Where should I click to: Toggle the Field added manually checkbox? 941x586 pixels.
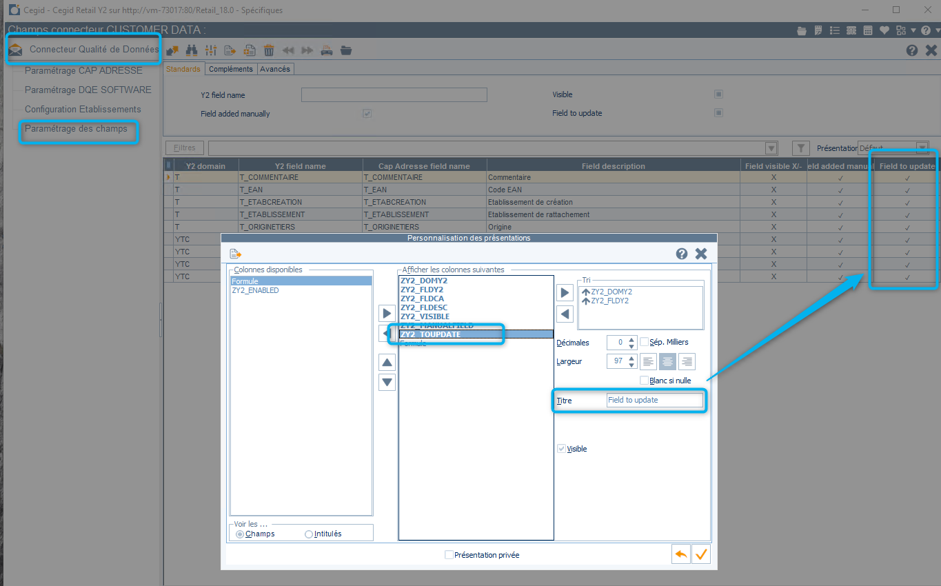click(x=367, y=114)
